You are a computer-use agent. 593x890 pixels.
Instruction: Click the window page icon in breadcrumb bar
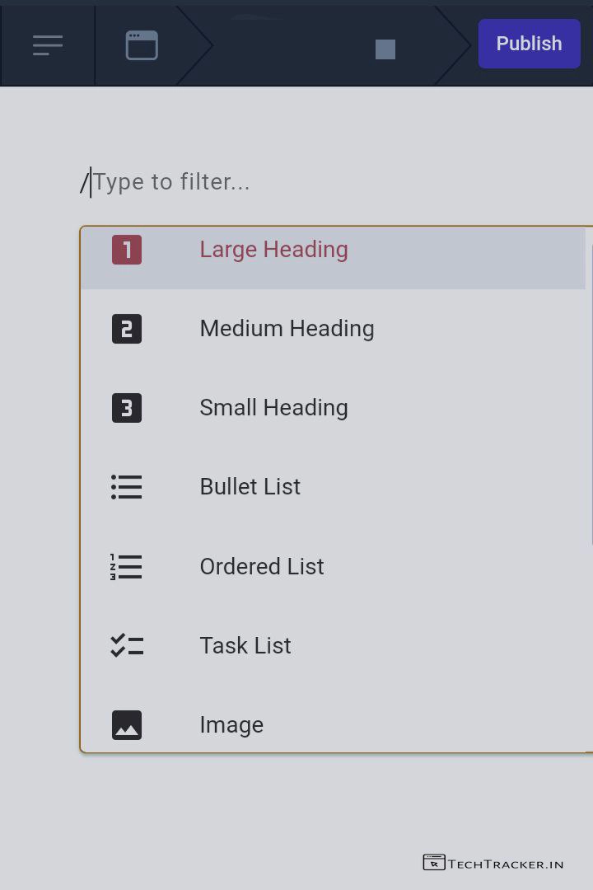[x=142, y=45]
